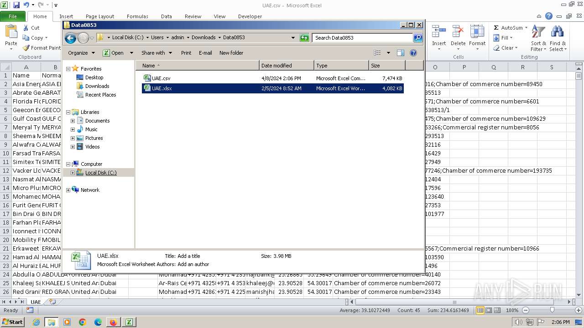This screenshot has width=584, height=328.
Task: Switch to Page Break Preview icon
Action: (x=497, y=310)
